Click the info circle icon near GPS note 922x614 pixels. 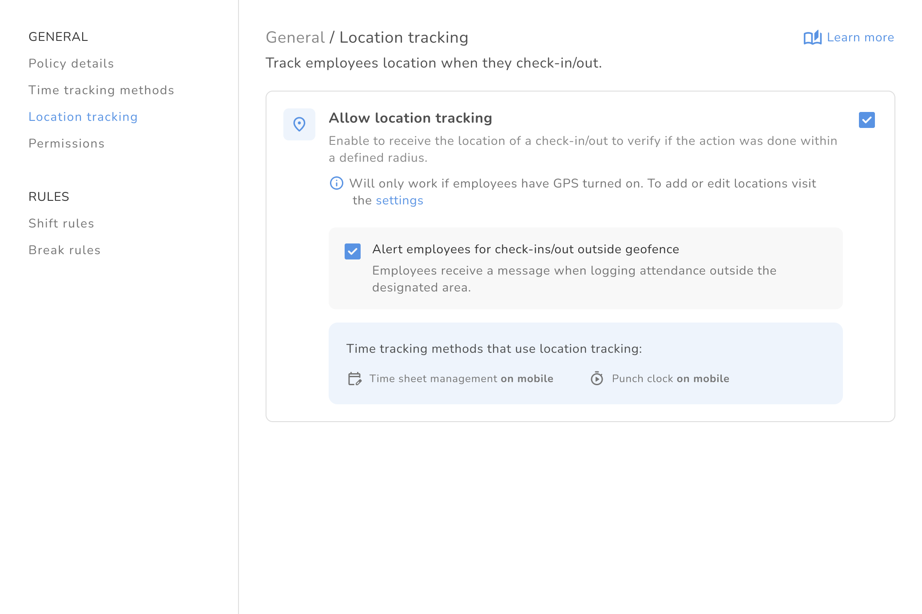pyautogui.click(x=337, y=183)
